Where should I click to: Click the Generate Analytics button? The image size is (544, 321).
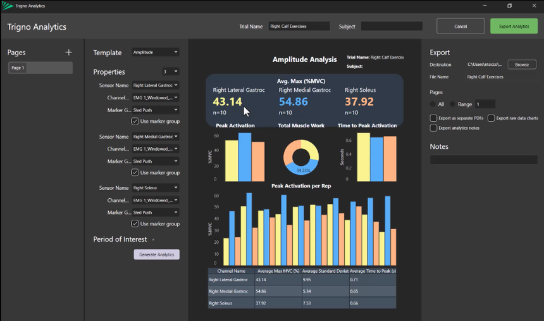[156, 254]
